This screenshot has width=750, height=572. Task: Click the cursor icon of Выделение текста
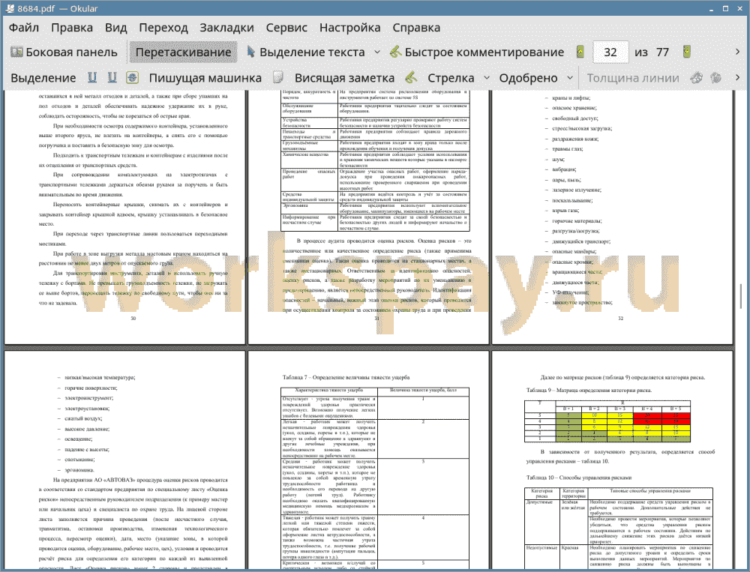pos(251,52)
